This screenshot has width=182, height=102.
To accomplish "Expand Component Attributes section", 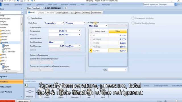I will [133, 18].
